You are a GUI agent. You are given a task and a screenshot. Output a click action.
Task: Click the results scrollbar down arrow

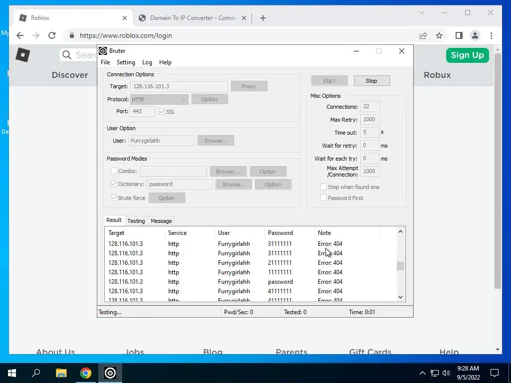pos(401,297)
